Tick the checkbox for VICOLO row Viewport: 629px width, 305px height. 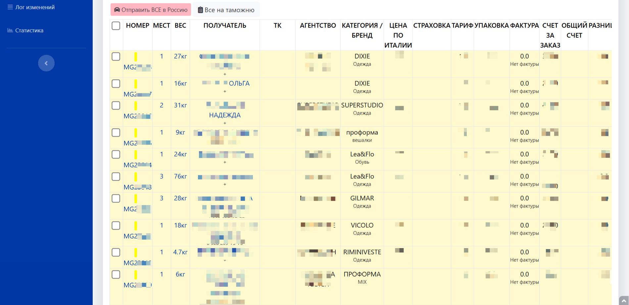tap(116, 226)
